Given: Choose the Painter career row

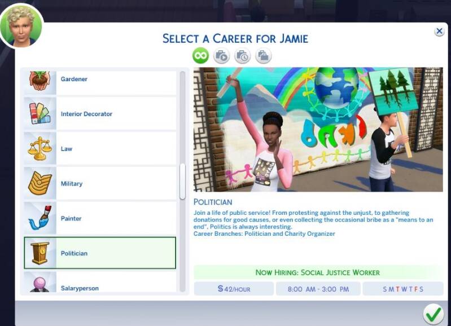Looking at the screenshot, I should click(x=100, y=218).
